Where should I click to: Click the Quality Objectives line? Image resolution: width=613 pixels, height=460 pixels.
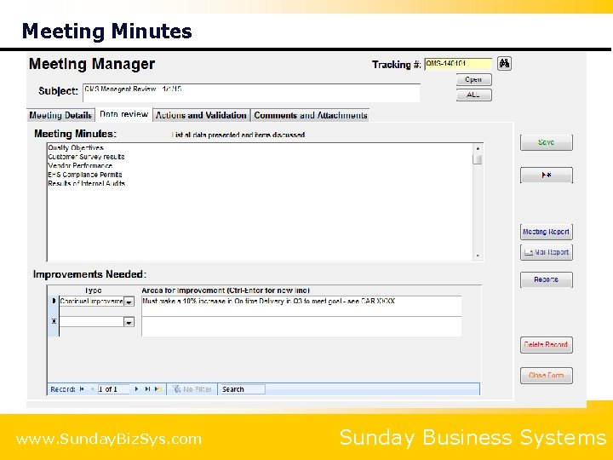coord(76,148)
